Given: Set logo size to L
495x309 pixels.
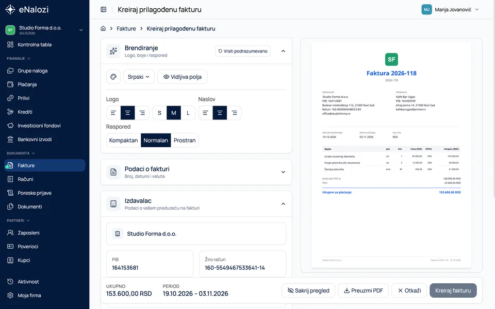Looking at the screenshot, I should tap(188, 113).
